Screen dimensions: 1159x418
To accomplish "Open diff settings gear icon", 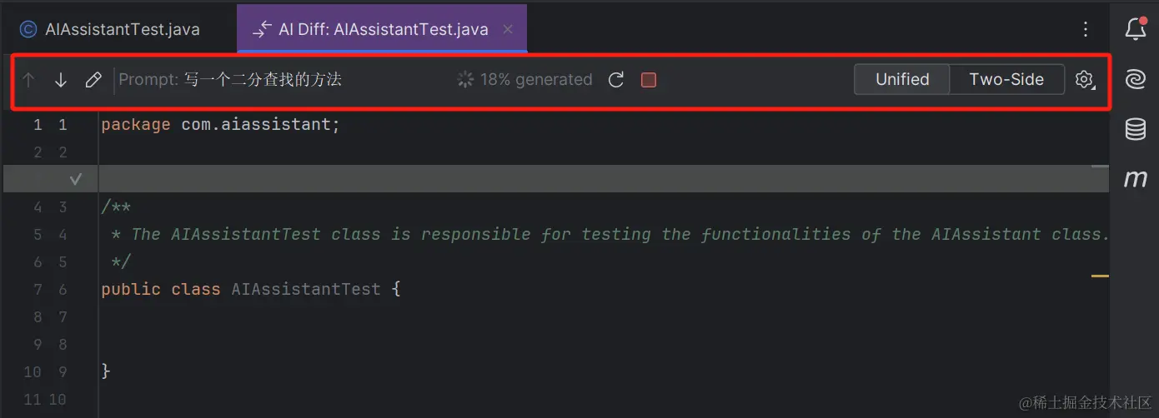I will (1085, 80).
